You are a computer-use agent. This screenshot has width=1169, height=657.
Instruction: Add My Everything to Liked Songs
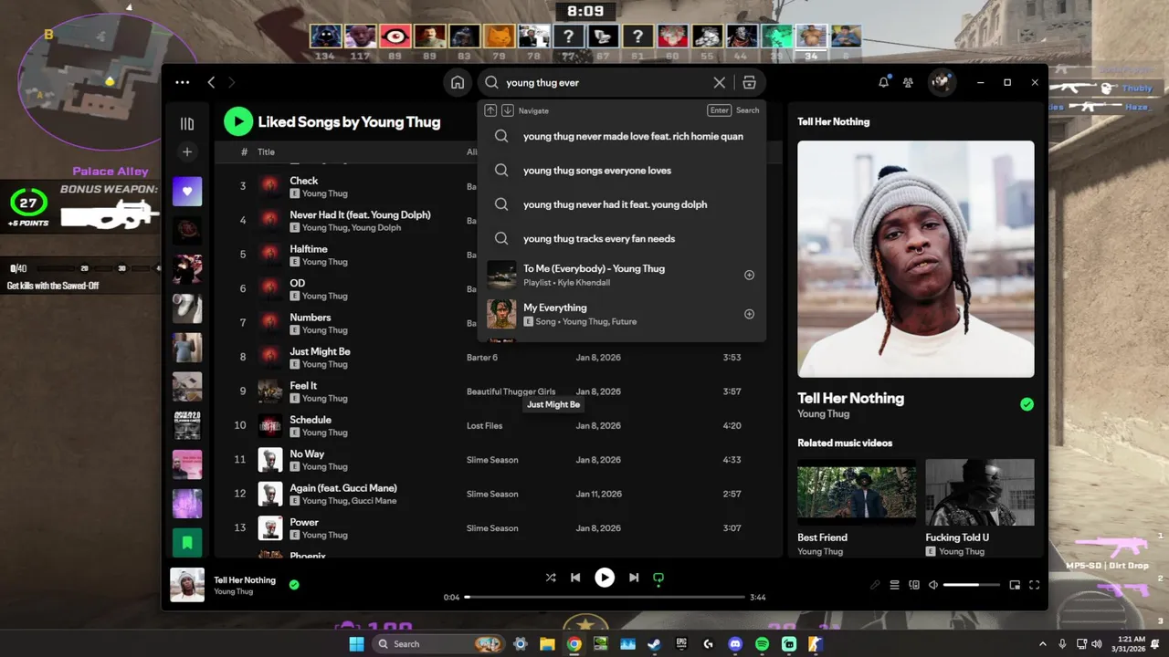[749, 314]
